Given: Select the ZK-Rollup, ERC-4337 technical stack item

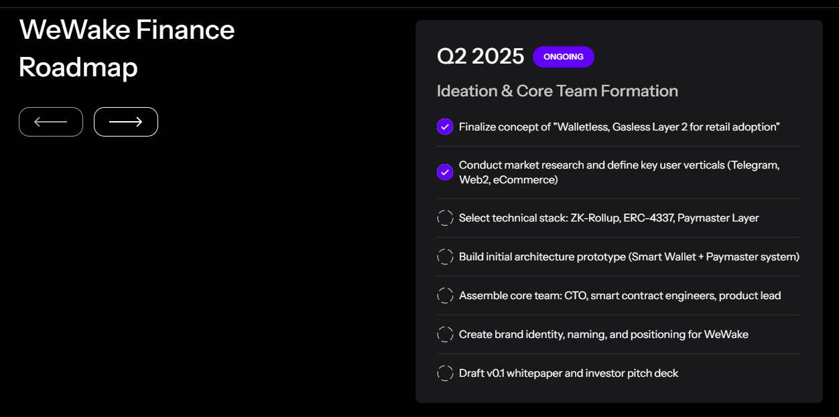Looking at the screenshot, I should (x=608, y=218).
